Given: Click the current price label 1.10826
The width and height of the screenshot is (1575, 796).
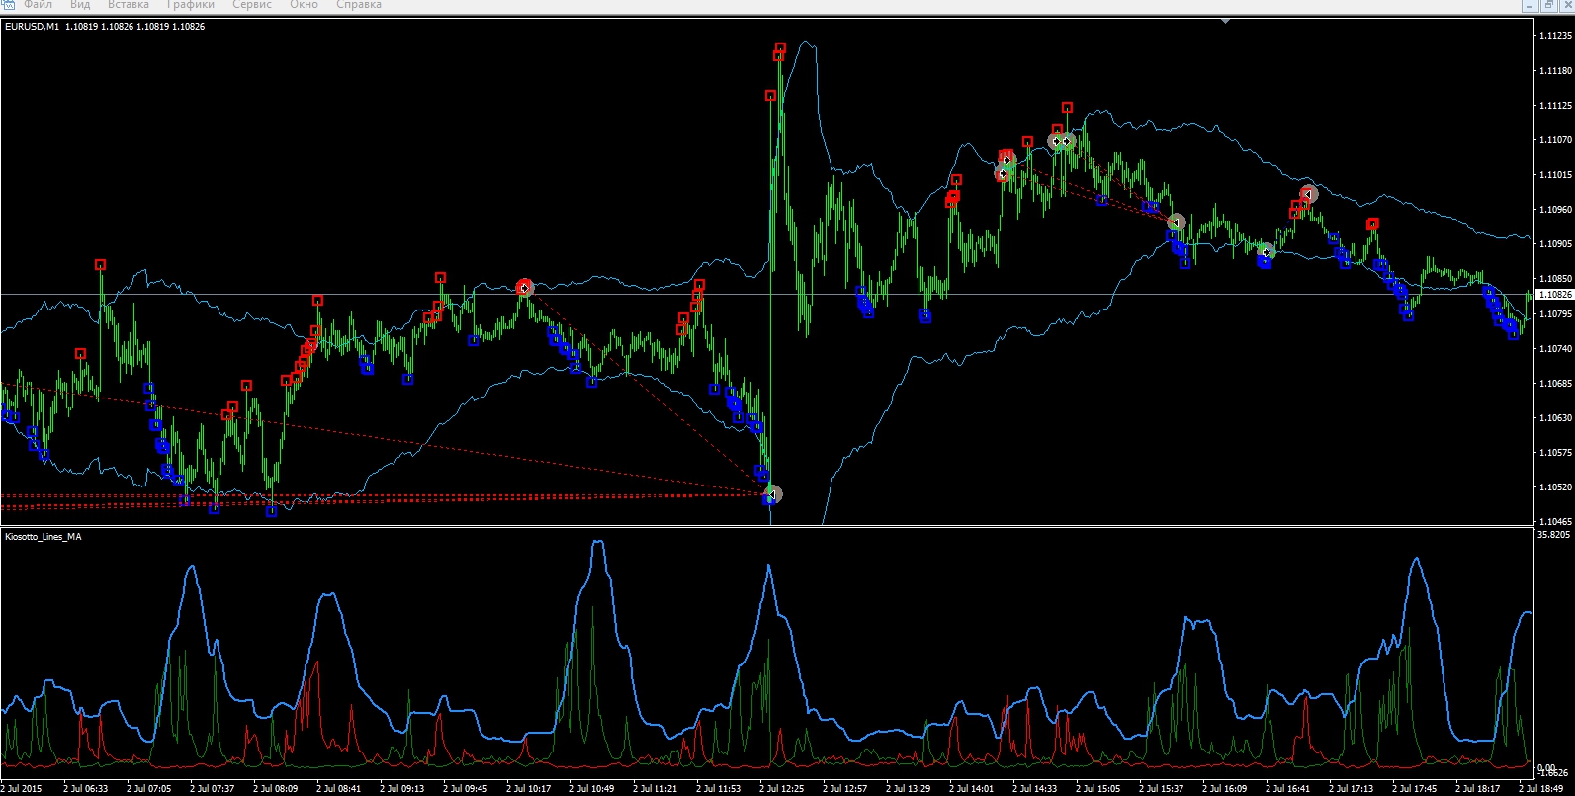Looking at the screenshot, I should coord(1555,295).
